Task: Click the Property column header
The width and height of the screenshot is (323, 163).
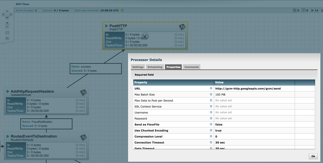Action: (173, 82)
